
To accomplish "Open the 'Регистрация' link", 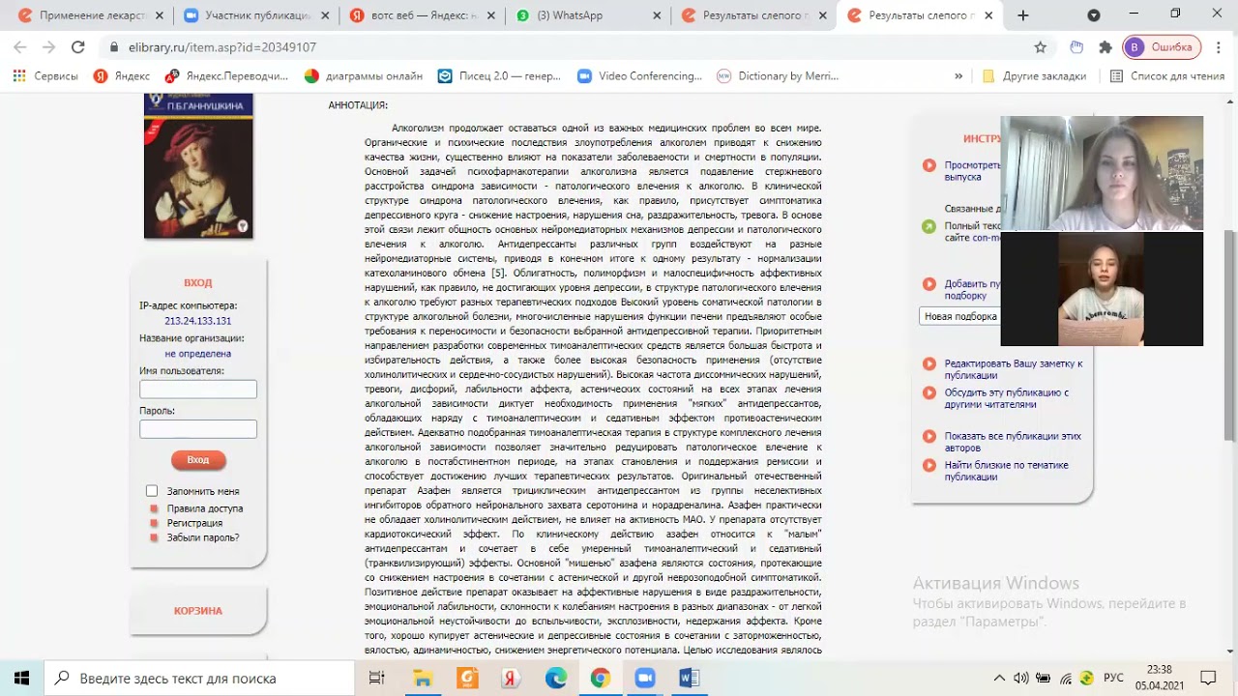I will pos(194,523).
